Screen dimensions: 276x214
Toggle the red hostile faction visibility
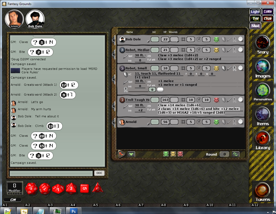click(x=180, y=154)
